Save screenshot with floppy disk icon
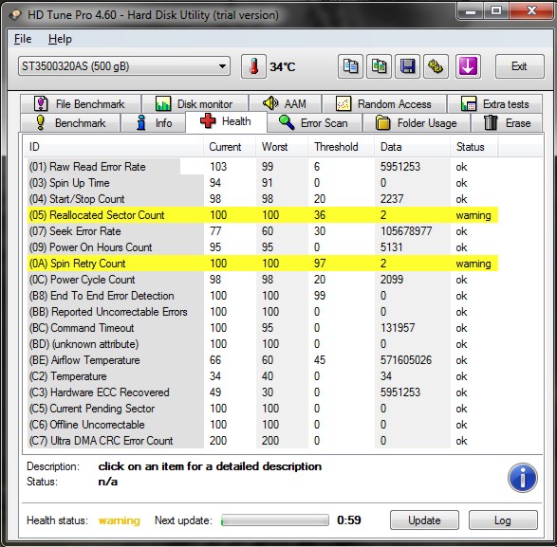557x547 pixels. coord(407,66)
